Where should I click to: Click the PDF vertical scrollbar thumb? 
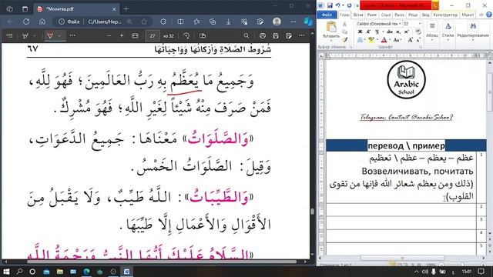312,212
